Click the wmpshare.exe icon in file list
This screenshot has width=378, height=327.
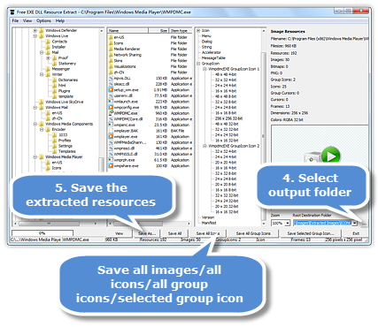111,166
